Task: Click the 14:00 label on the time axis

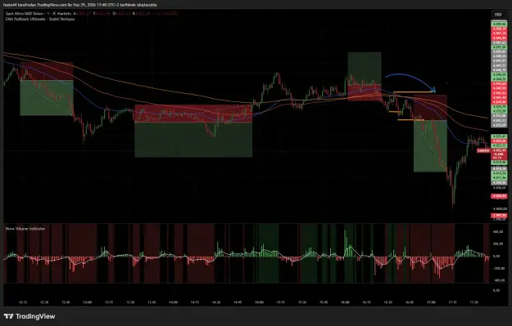Action: click(x=173, y=302)
